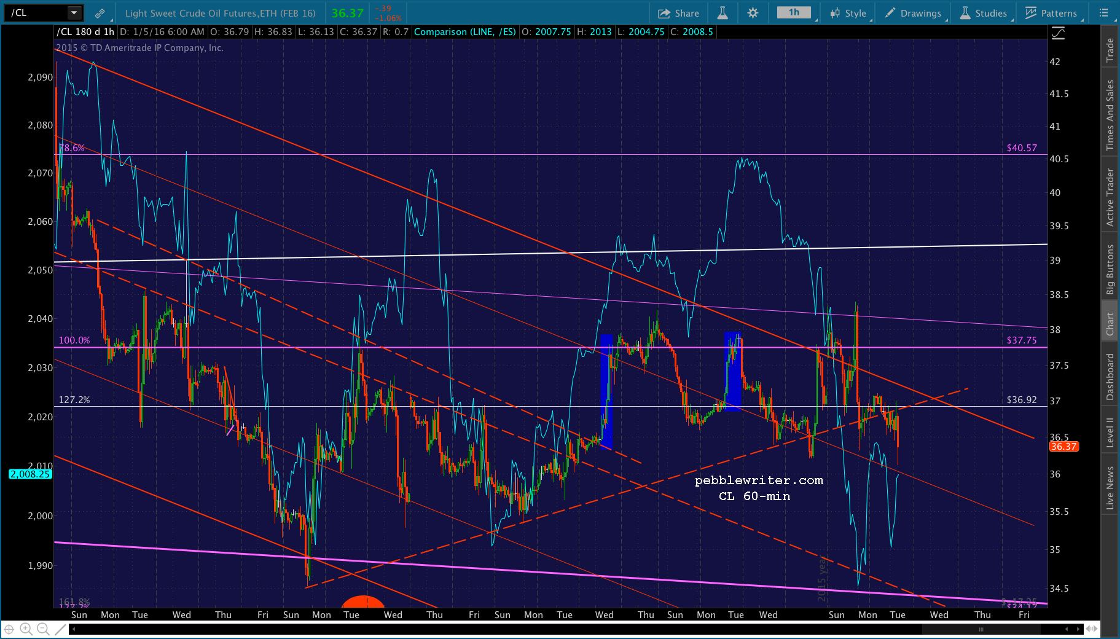Open the Trade side tab
This screenshot has height=639, width=1120.
tap(1110, 50)
